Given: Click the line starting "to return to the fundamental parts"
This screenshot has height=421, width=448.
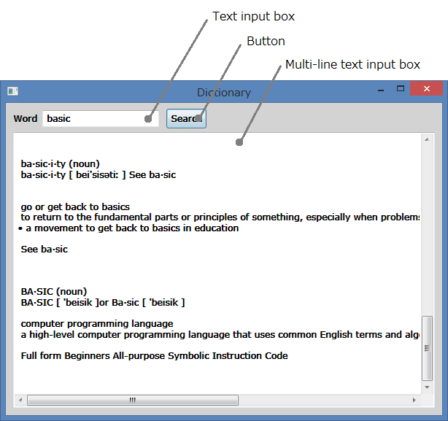Looking at the screenshot, I should 220,217.
